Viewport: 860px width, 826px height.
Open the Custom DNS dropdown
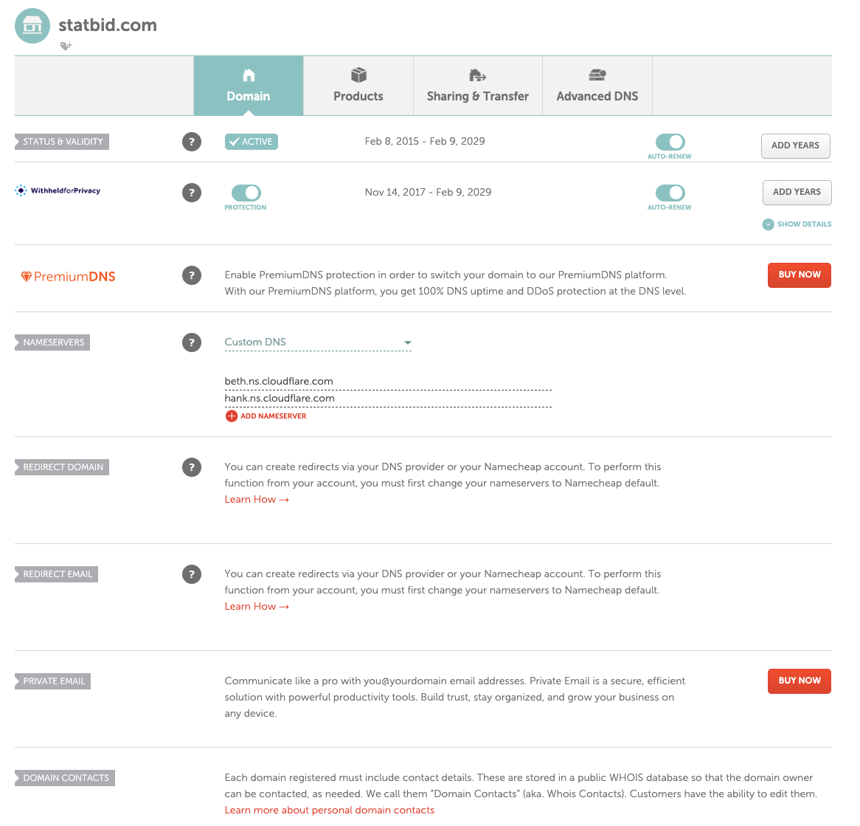318,343
